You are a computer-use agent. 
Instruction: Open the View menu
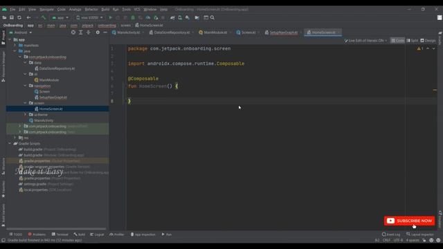tap(33, 9)
